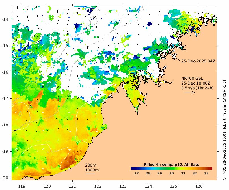Click the '0.5m/s (1kt 24h)' scale label
Screen dimensions: 229x190
197,88
